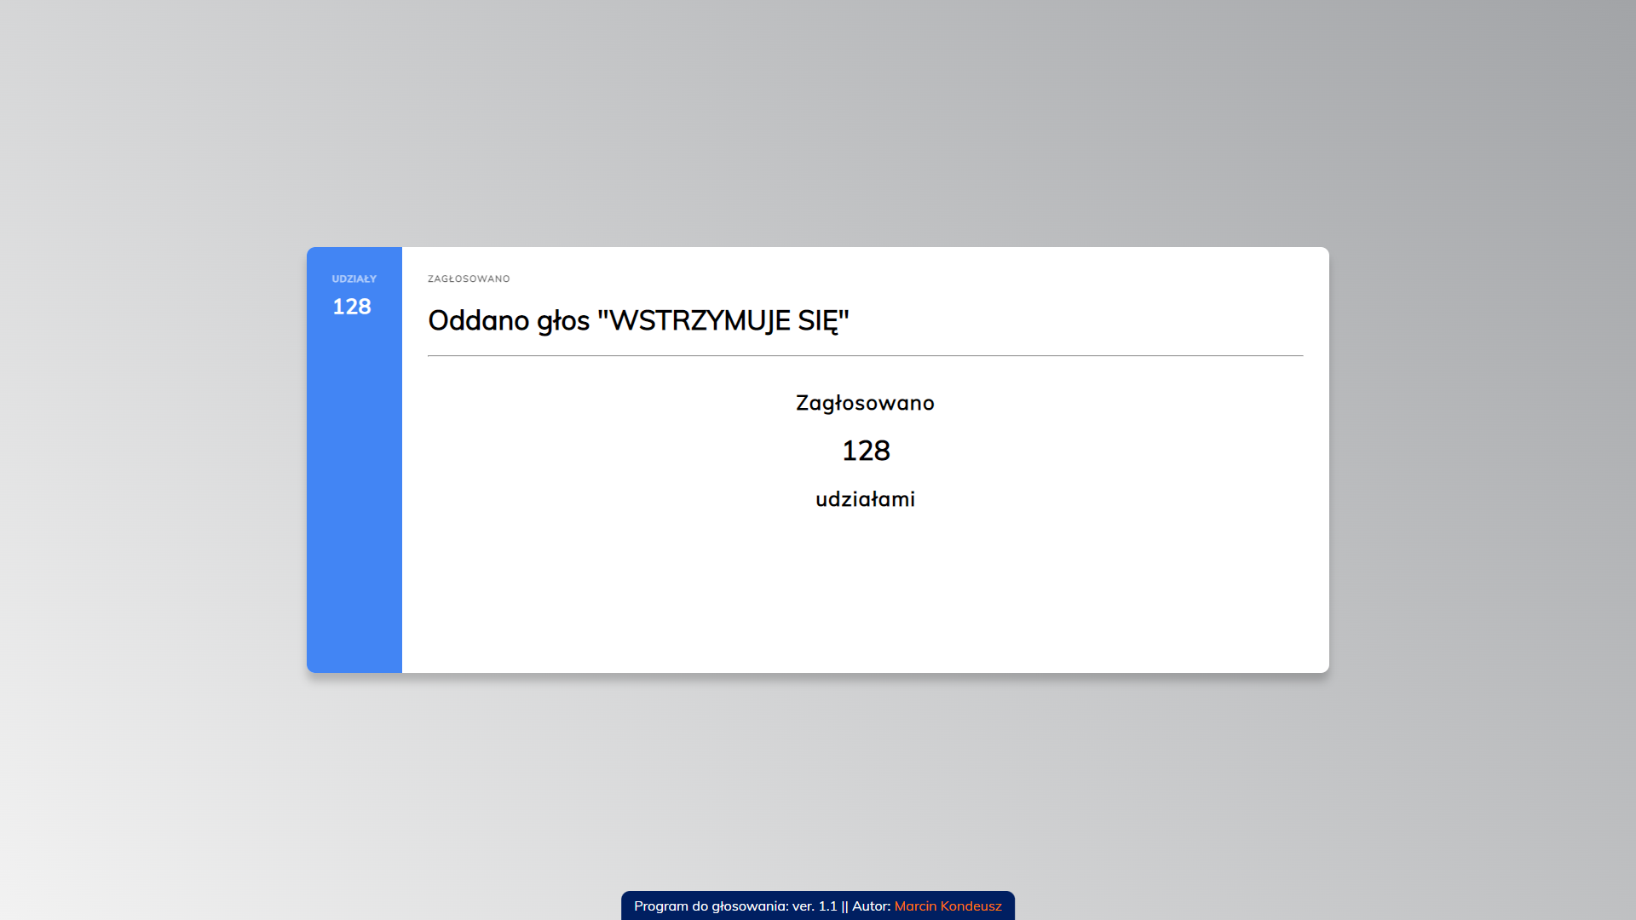This screenshot has height=920, width=1636.
Task: Click the "Oddano głos" words in heading
Action: tap(509, 321)
